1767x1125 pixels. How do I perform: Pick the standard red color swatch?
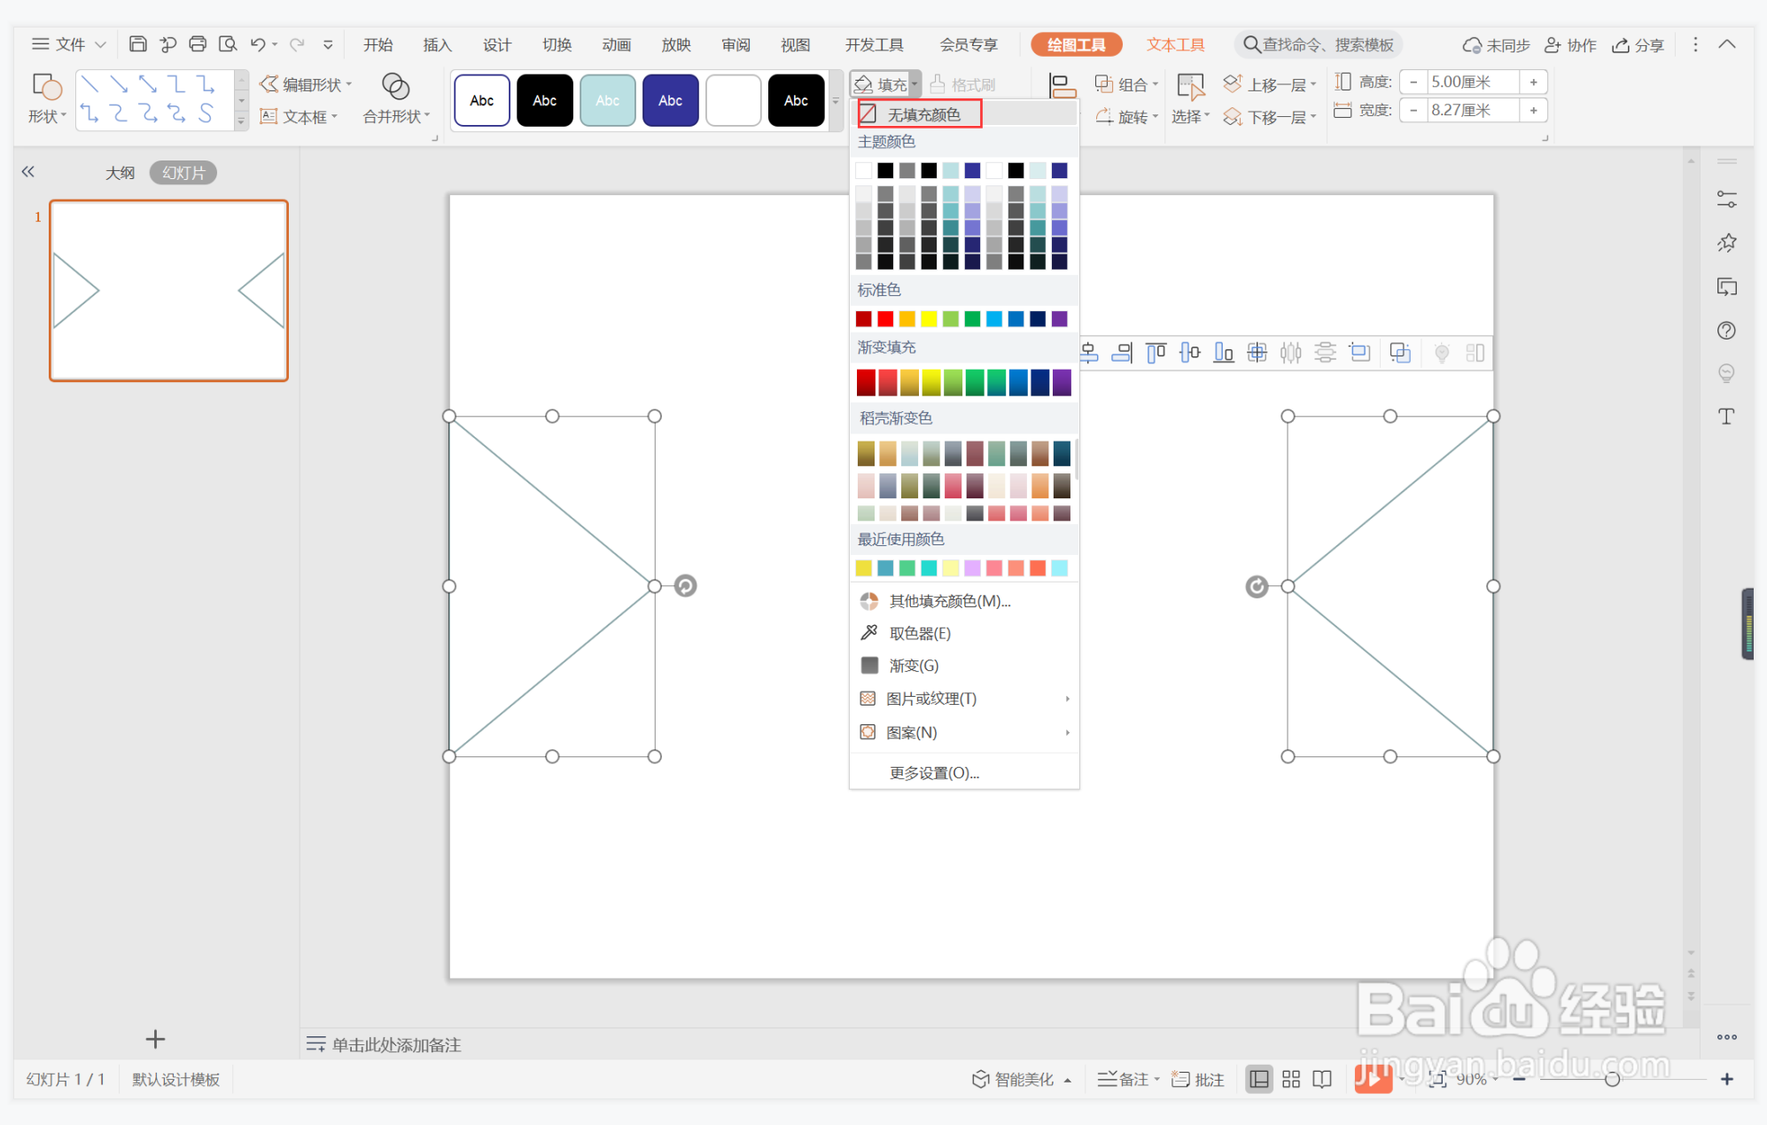point(885,319)
